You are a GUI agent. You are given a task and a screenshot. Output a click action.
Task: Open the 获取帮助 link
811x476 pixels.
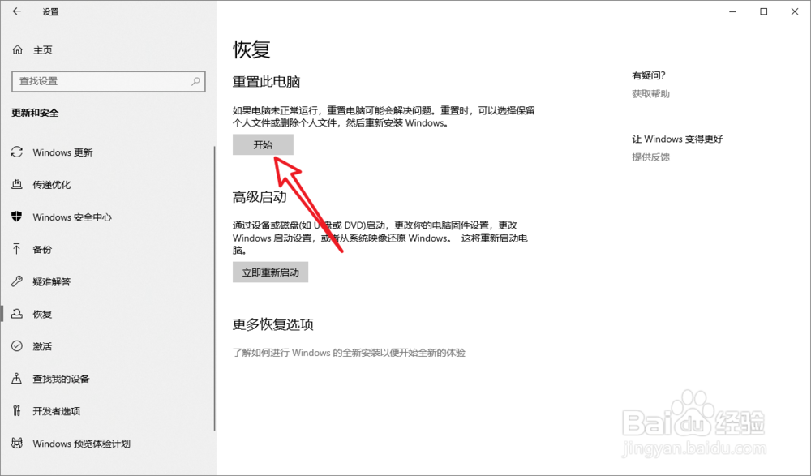(650, 93)
